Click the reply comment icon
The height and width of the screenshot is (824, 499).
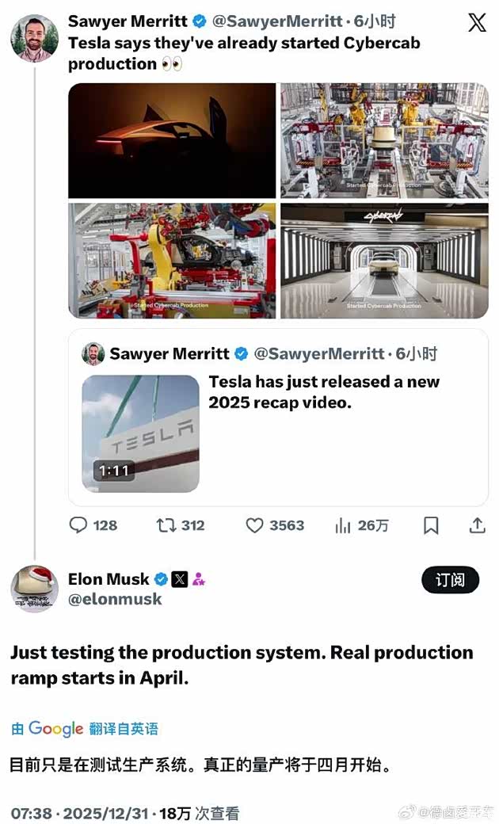coord(79,525)
